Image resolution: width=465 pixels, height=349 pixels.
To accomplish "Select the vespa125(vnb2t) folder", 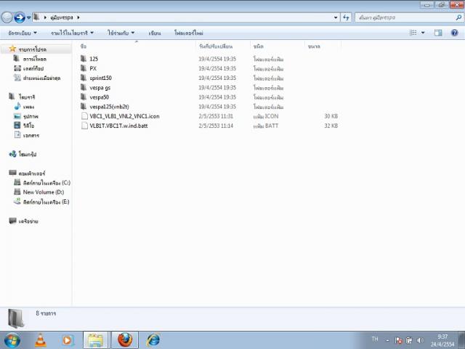I will pos(109,106).
